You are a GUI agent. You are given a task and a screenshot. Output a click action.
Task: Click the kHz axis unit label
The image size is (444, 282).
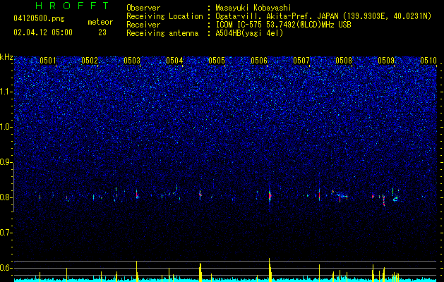click(x=6, y=57)
